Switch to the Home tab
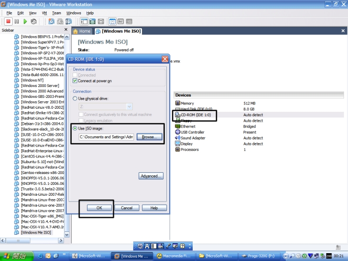 [x=82, y=31]
